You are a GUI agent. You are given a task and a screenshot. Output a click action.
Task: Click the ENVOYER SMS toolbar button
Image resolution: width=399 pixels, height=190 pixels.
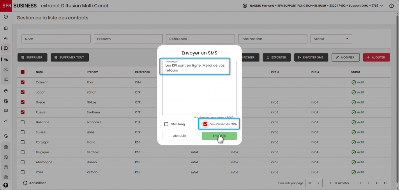[311, 57]
